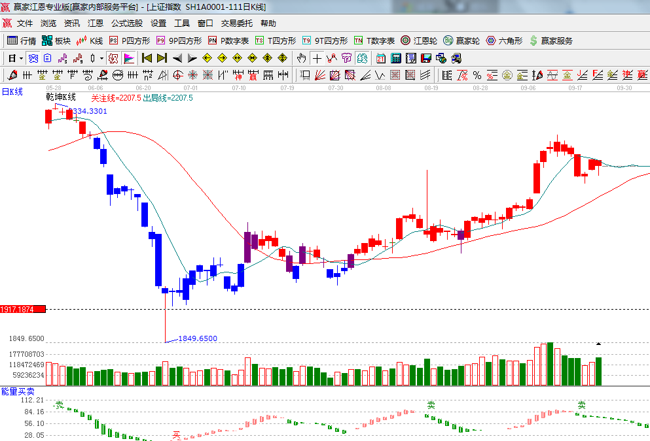Toggle the highlighted flag indicator button
This screenshot has width=650, height=441.
click(129, 58)
